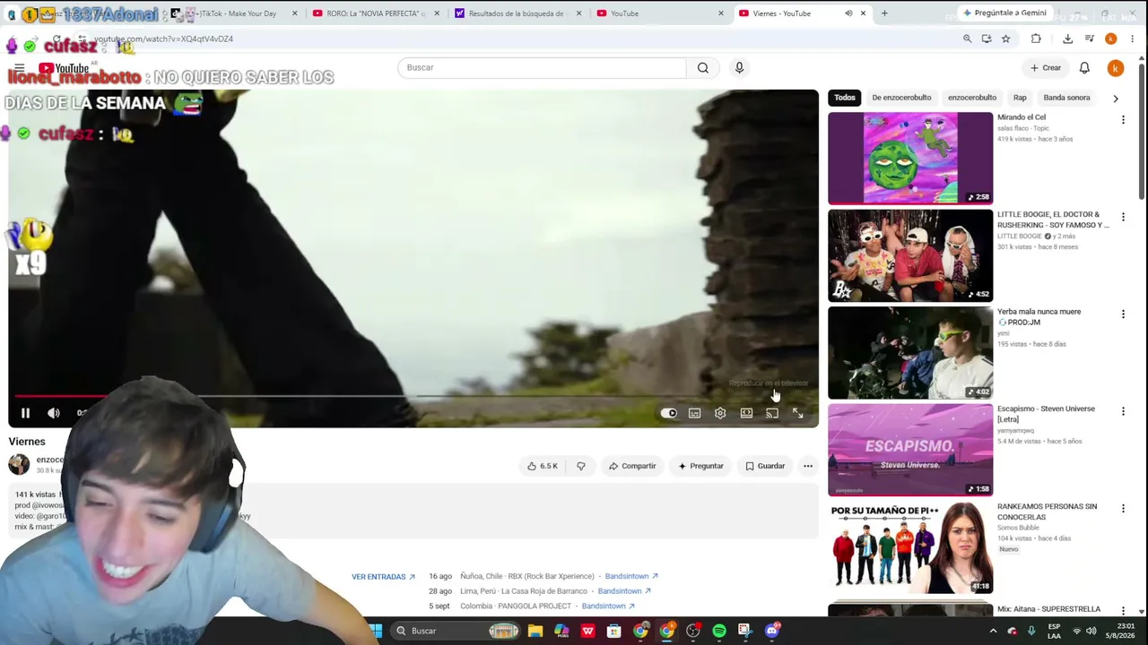
Task: Open options for Yerba mala video
Action: [x=1123, y=314]
